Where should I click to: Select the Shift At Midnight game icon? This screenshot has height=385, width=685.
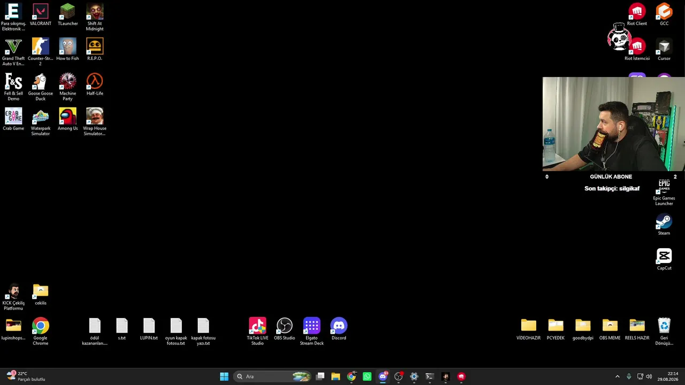click(x=95, y=17)
